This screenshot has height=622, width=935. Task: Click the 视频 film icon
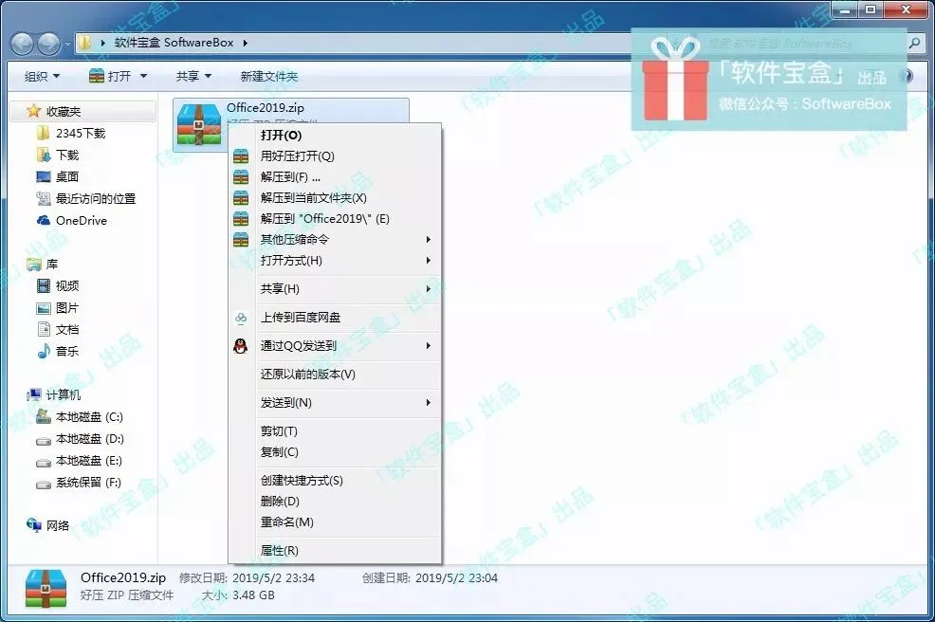44,286
